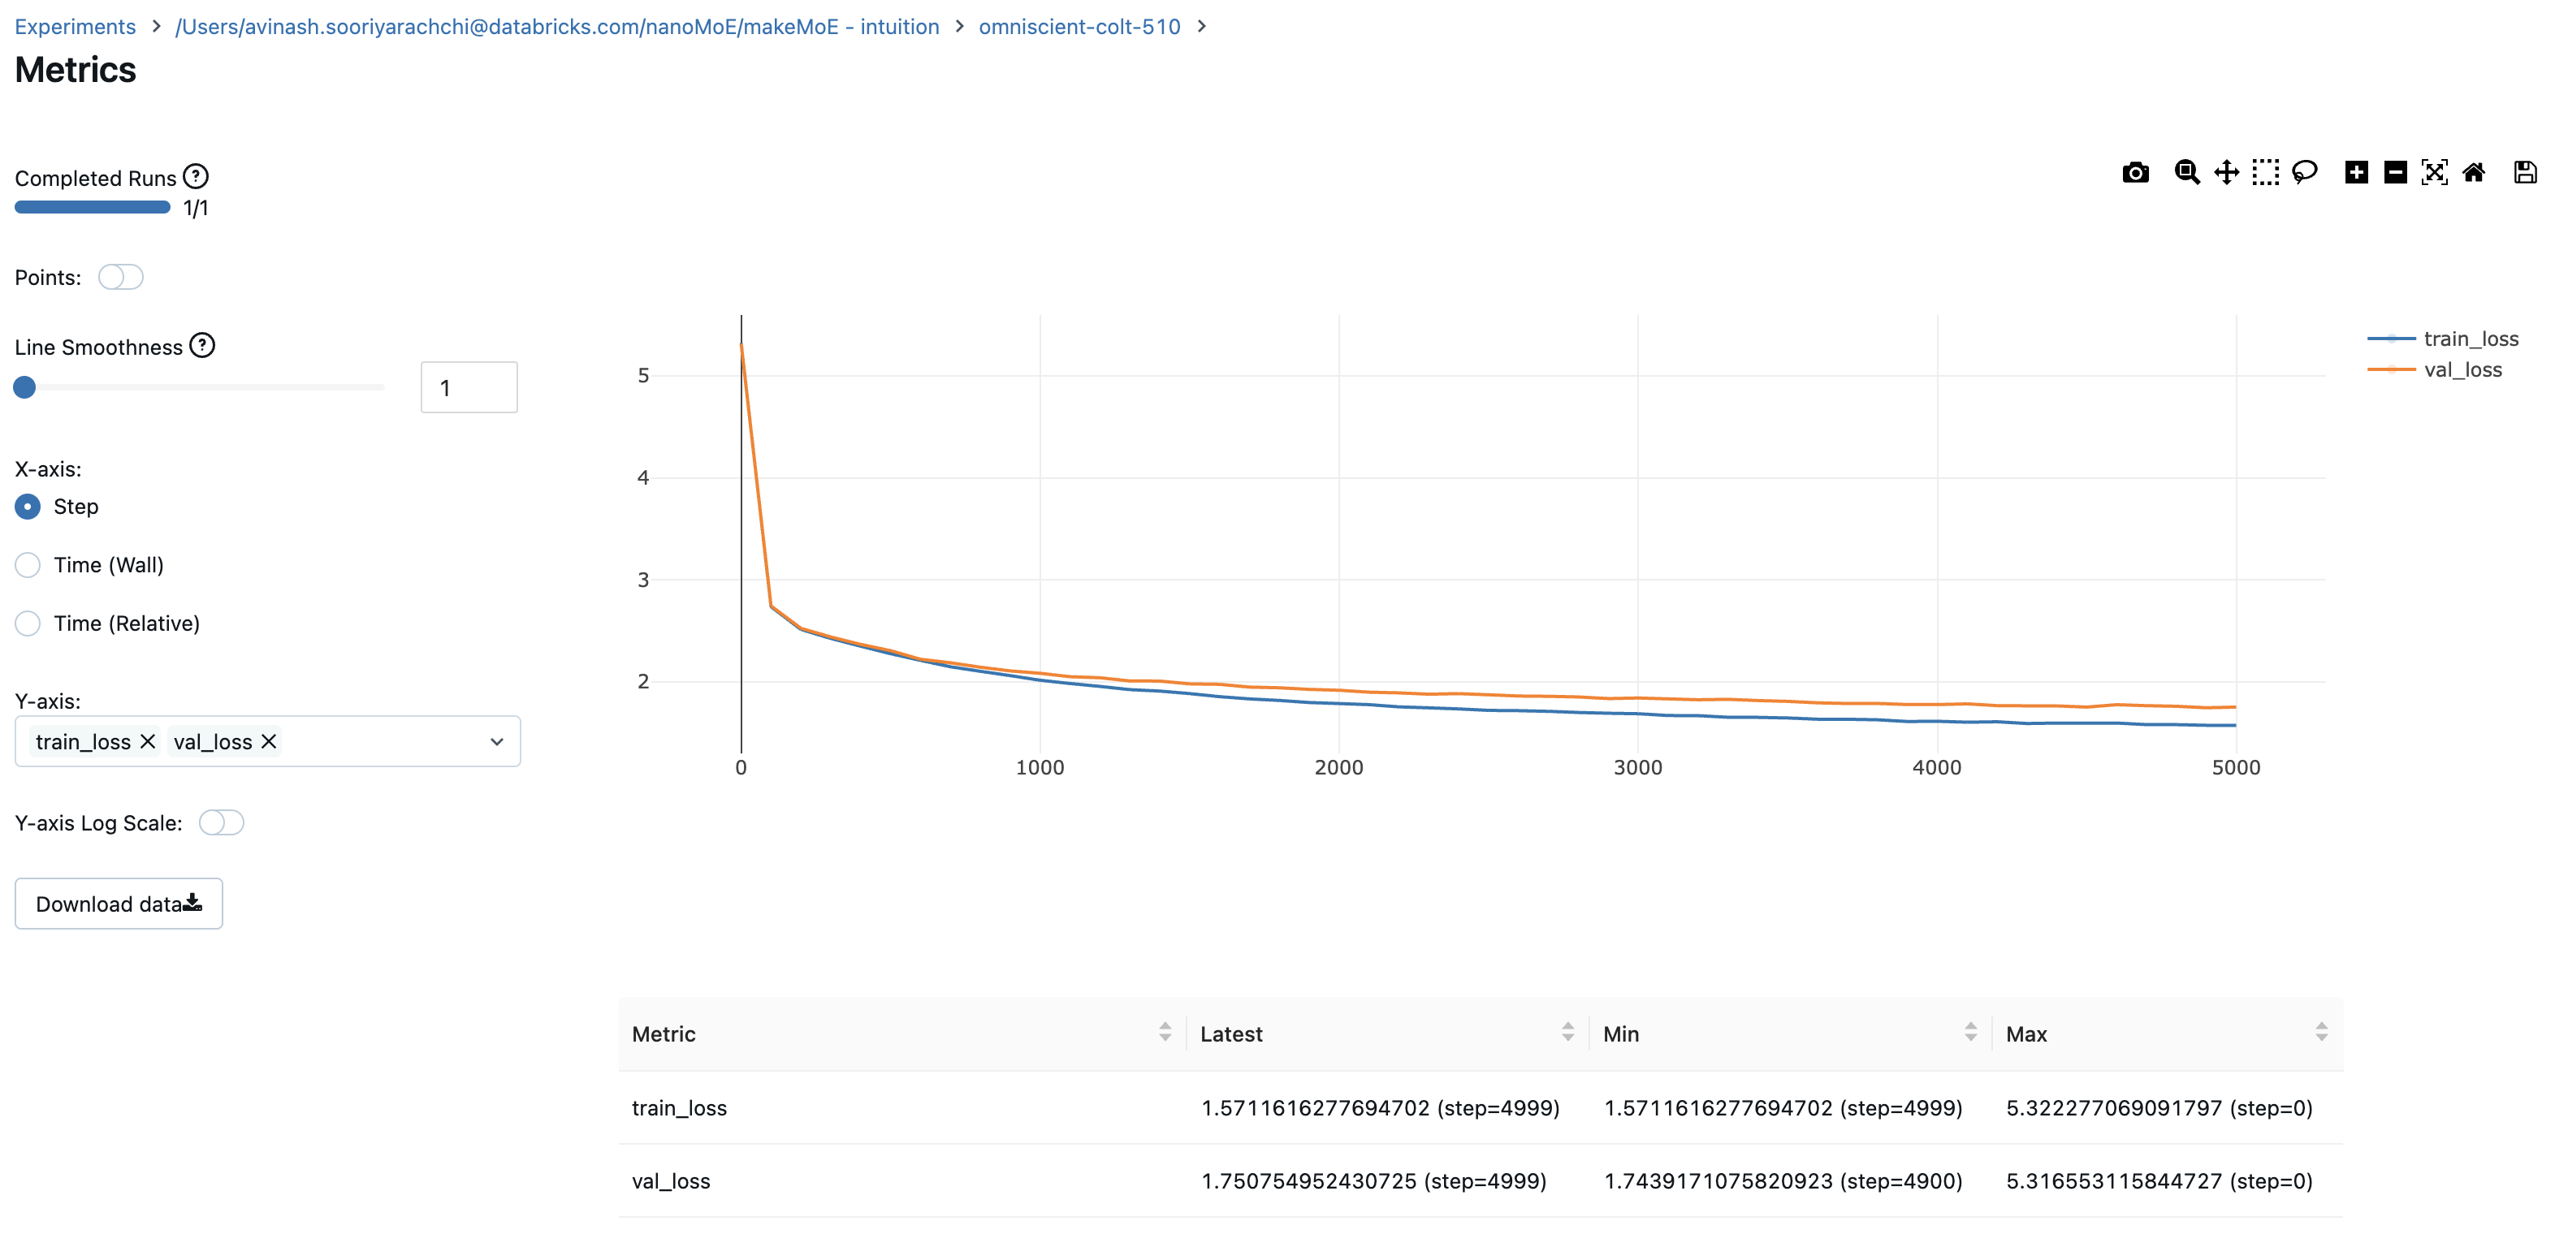Click the Zoom In plus icon

tap(2356, 172)
